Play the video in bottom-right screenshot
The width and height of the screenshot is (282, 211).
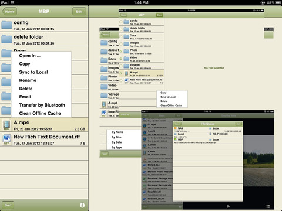[229, 206]
